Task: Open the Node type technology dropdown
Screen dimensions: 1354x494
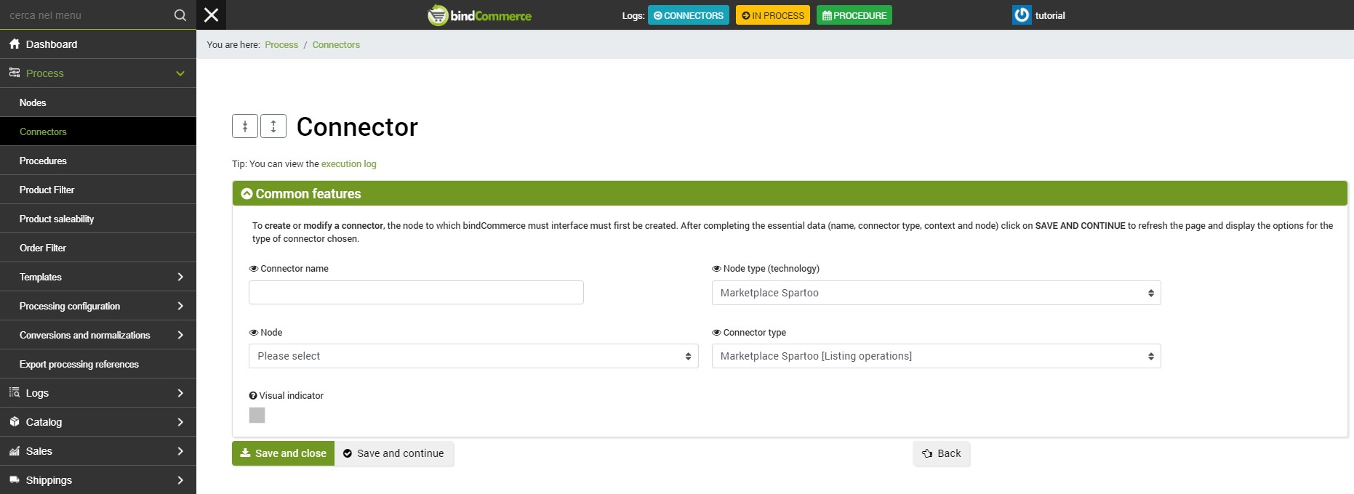Action: click(936, 293)
